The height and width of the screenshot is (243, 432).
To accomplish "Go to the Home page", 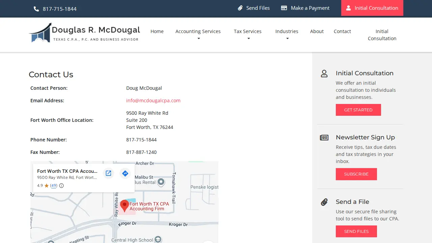I will point(157,31).
